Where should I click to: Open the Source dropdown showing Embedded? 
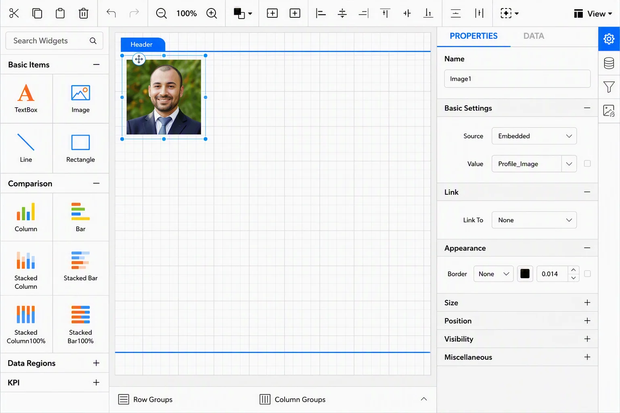[x=534, y=136]
